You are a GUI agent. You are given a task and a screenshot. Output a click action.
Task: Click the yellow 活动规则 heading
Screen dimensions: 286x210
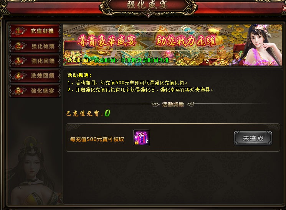pyautogui.click(x=79, y=75)
